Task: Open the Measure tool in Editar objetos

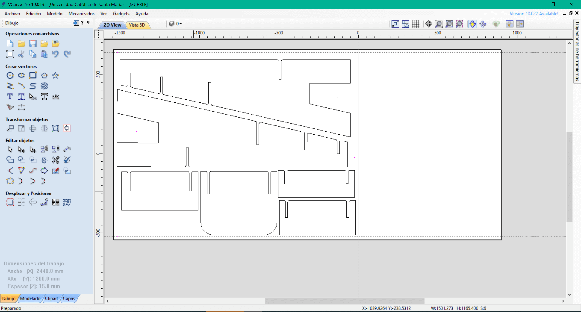Action: coord(67,149)
